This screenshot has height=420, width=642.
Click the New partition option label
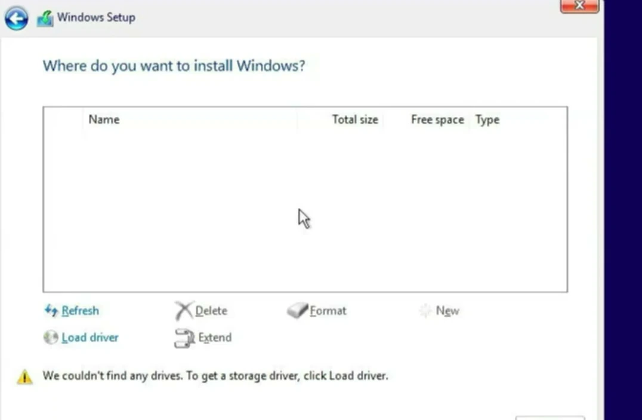tap(447, 311)
